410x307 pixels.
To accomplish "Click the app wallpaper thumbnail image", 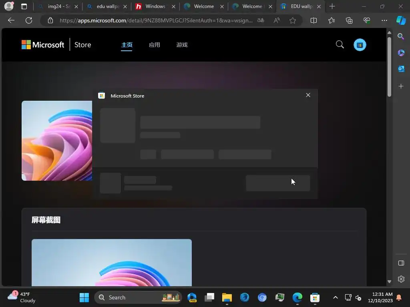I will click(x=57, y=141).
